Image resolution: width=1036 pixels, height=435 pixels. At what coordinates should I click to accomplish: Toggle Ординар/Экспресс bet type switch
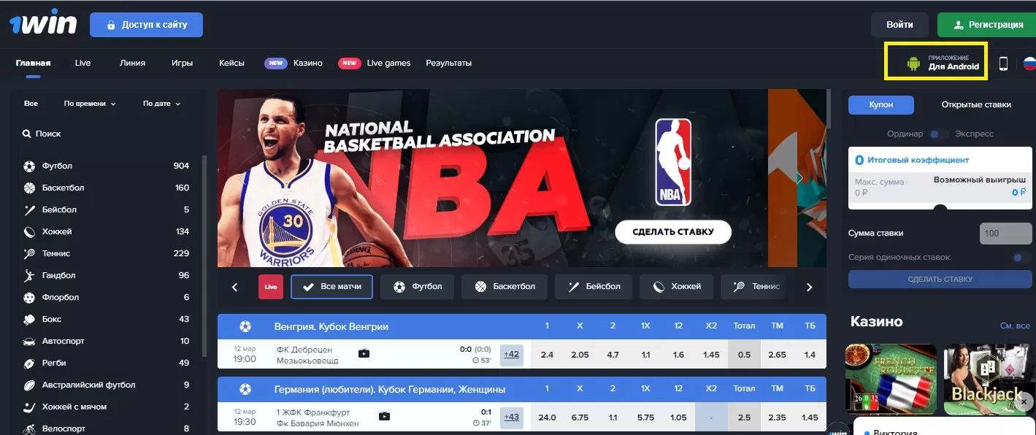point(939,134)
